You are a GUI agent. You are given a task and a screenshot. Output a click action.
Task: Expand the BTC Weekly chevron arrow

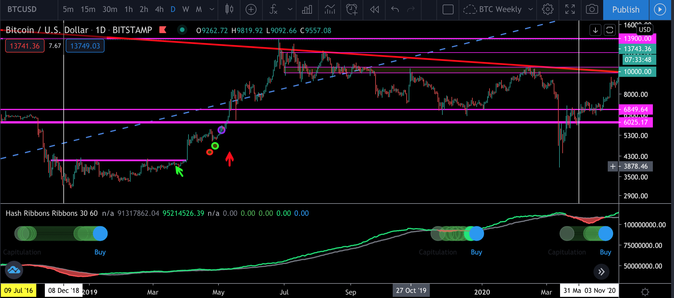[530, 9]
